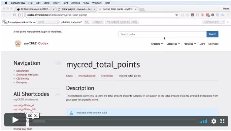The height and width of the screenshot is (131, 231).
Task: Click into the Search codex field
Action: 162,34
